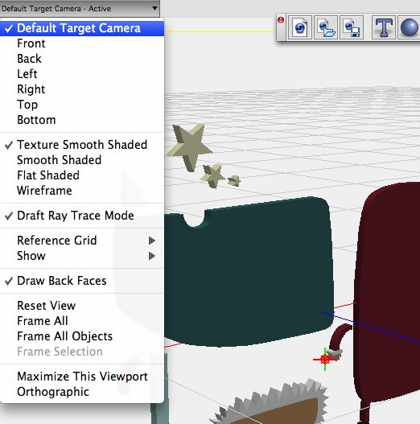
Task: Toggle Orthographic projection
Action: tap(82, 392)
